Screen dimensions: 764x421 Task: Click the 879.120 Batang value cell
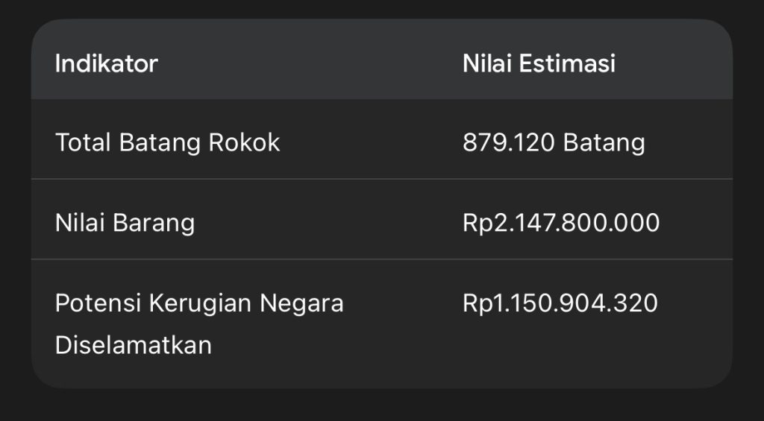click(x=554, y=142)
